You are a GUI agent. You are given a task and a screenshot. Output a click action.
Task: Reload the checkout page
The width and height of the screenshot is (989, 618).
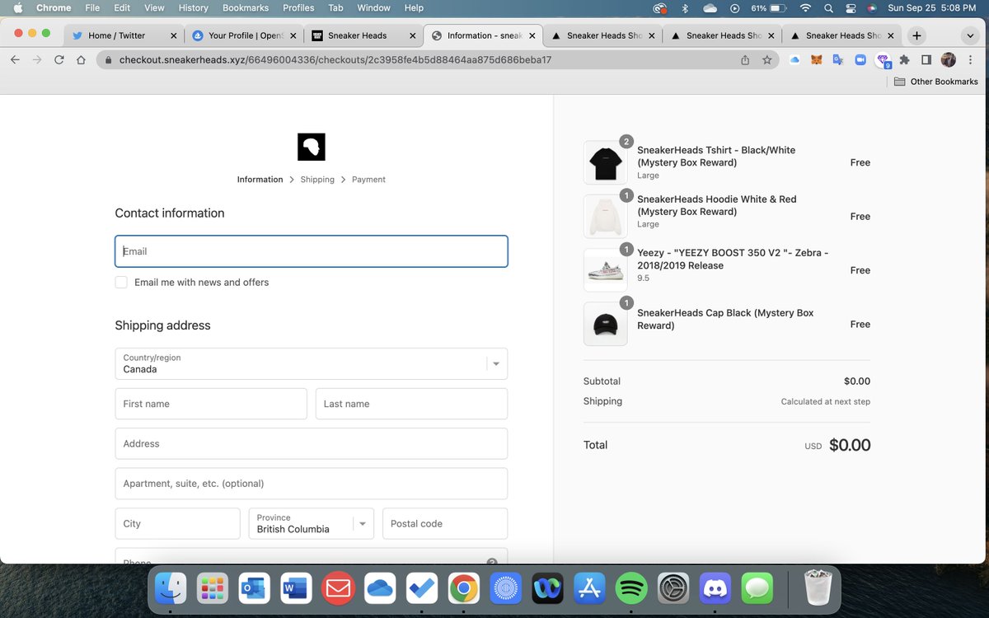pos(59,60)
